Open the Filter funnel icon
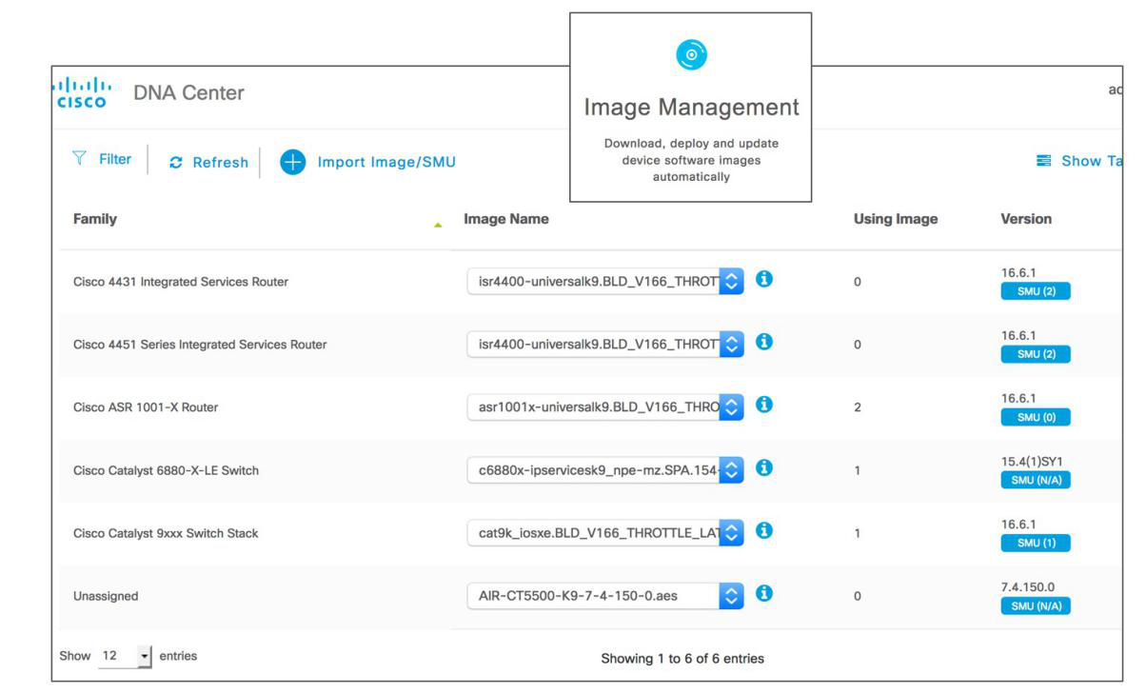Viewport: 1146px width, 694px height. [x=80, y=158]
